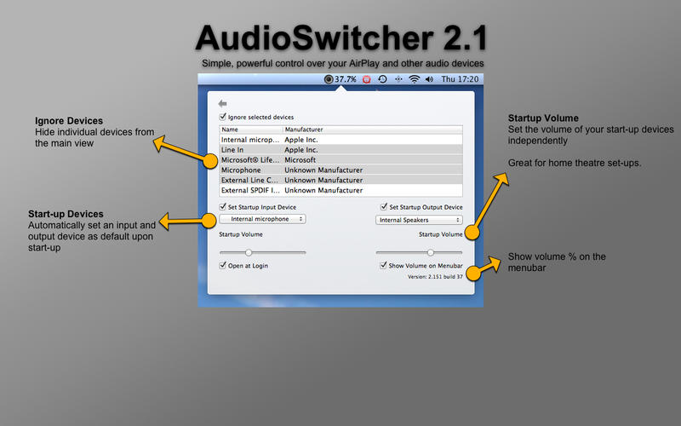
Task: Click the system volume speaker icon in the menubar
Action: point(431,79)
